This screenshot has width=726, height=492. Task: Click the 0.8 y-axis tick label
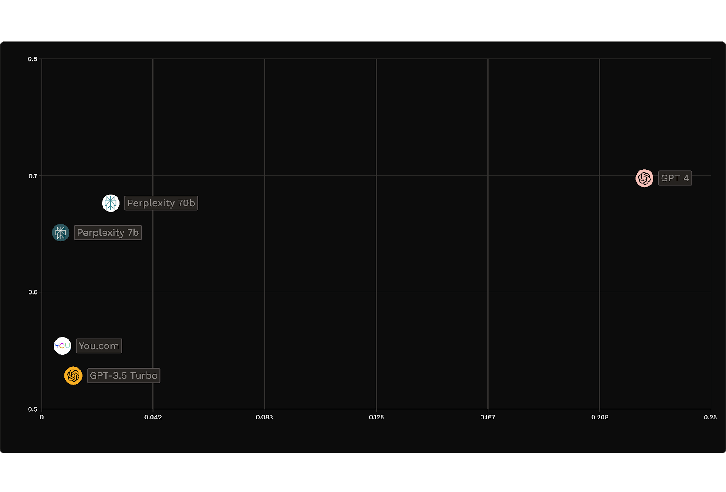tap(33, 59)
